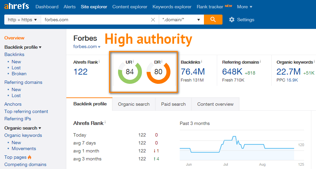Open Lost under Referring domains
The height and width of the screenshot is (169, 316).
pos(16,95)
